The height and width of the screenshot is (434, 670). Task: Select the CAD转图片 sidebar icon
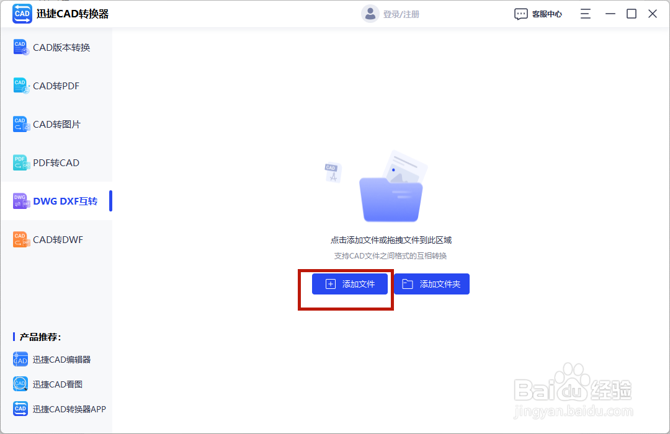pos(20,124)
